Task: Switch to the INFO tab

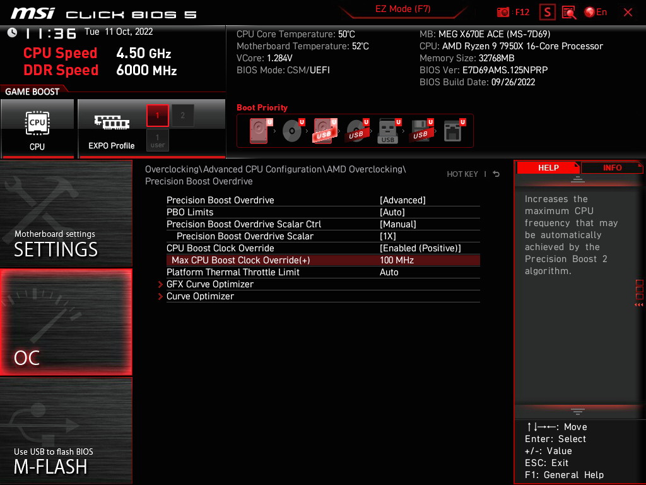Action: click(x=612, y=168)
